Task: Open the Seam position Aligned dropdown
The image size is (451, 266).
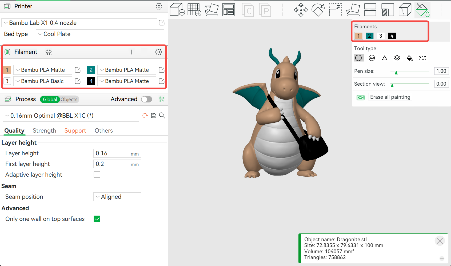Action: [x=117, y=197]
